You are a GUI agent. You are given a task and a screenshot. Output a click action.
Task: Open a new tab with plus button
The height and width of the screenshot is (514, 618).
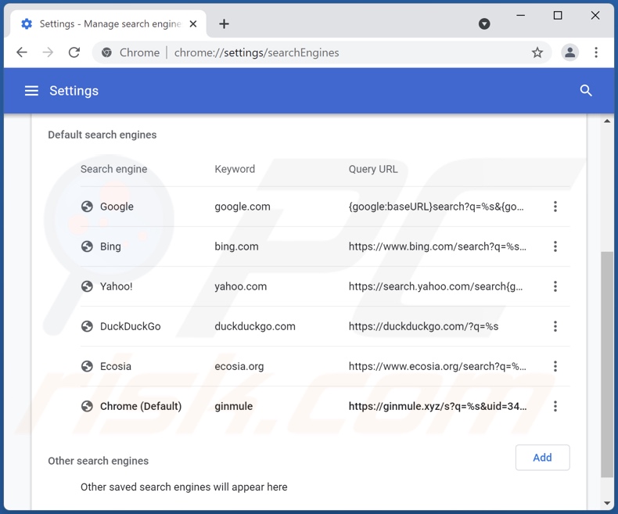pos(224,23)
